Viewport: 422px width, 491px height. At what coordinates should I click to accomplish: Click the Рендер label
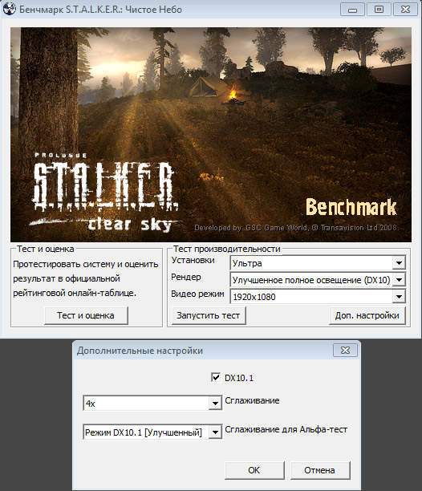(186, 277)
